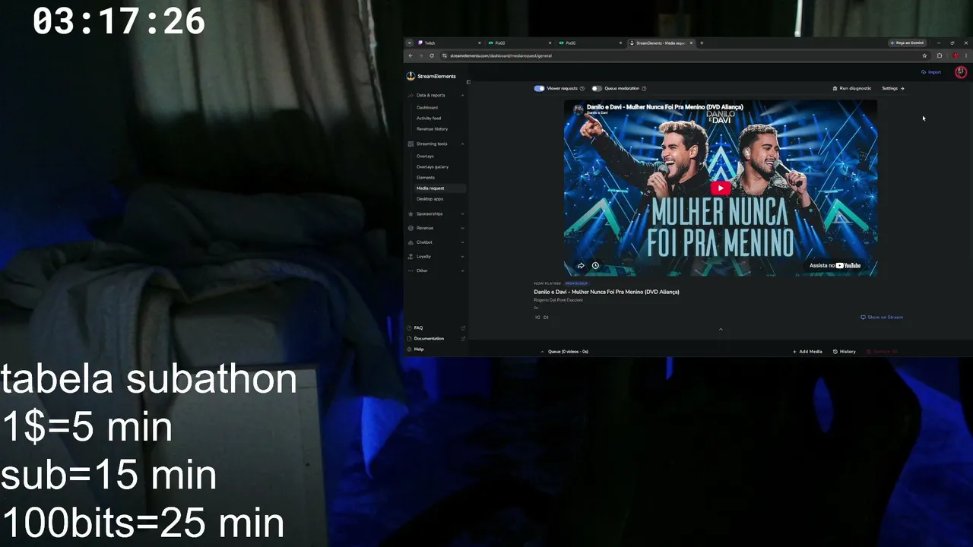Open Dashboard in the sidebar
This screenshot has height=547, width=973.
[427, 108]
